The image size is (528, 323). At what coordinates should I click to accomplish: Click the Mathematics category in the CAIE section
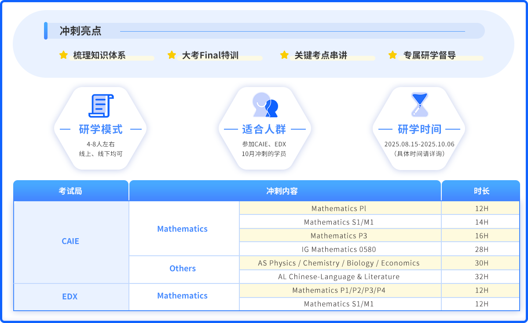coord(184,229)
